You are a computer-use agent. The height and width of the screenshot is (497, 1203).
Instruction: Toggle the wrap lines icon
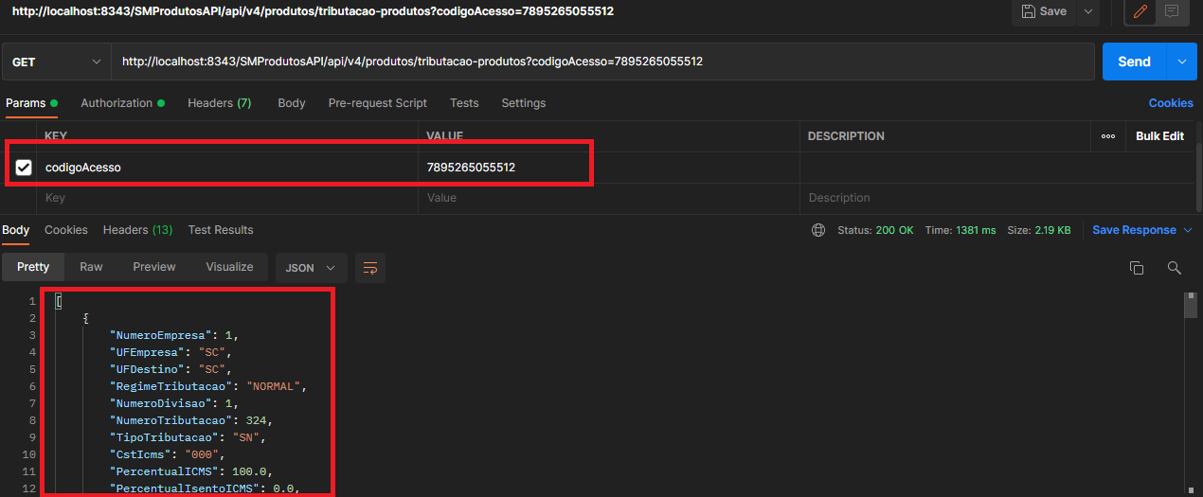pos(370,268)
